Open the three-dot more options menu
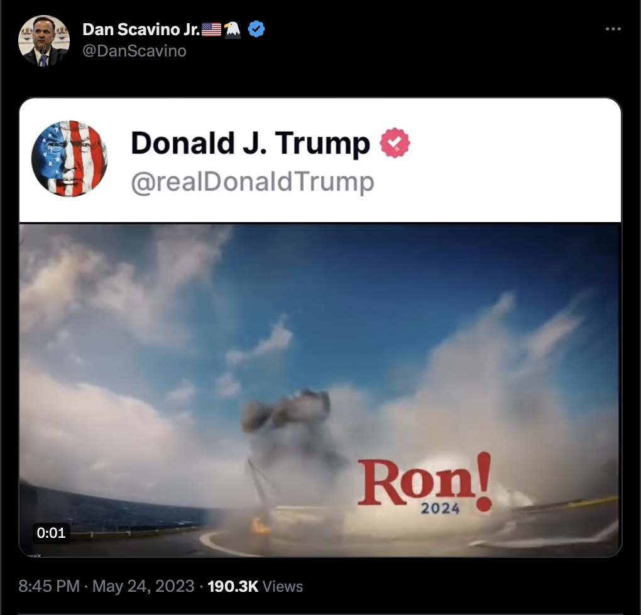The width and height of the screenshot is (641, 615). click(613, 29)
